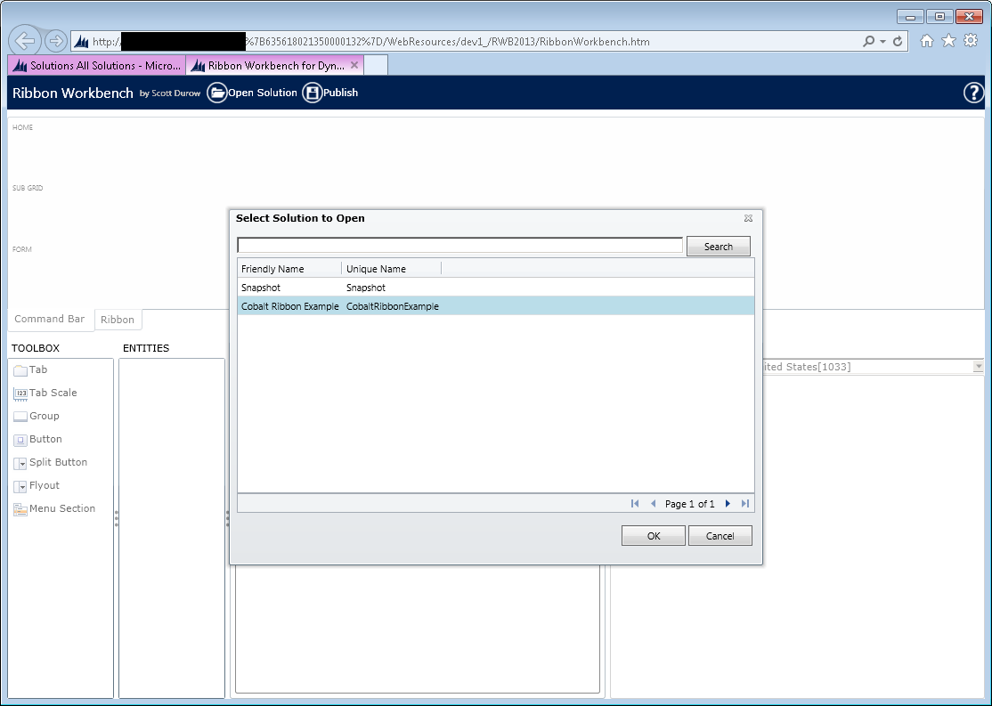This screenshot has width=992, height=706.
Task: Close the Select Solution dialog
Action: (x=748, y=218)
